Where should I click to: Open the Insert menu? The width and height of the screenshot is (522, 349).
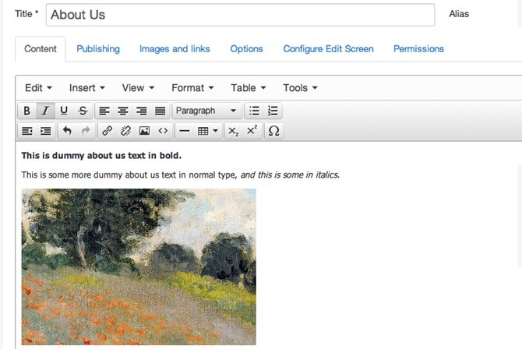pos(87,88)
